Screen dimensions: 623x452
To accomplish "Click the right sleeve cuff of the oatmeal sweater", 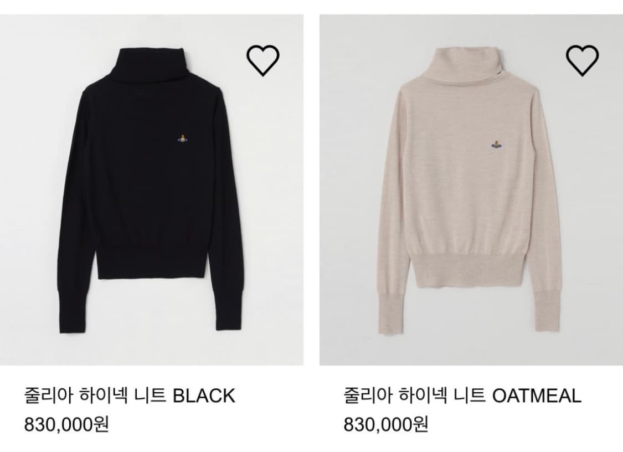I will pos(545,311).
